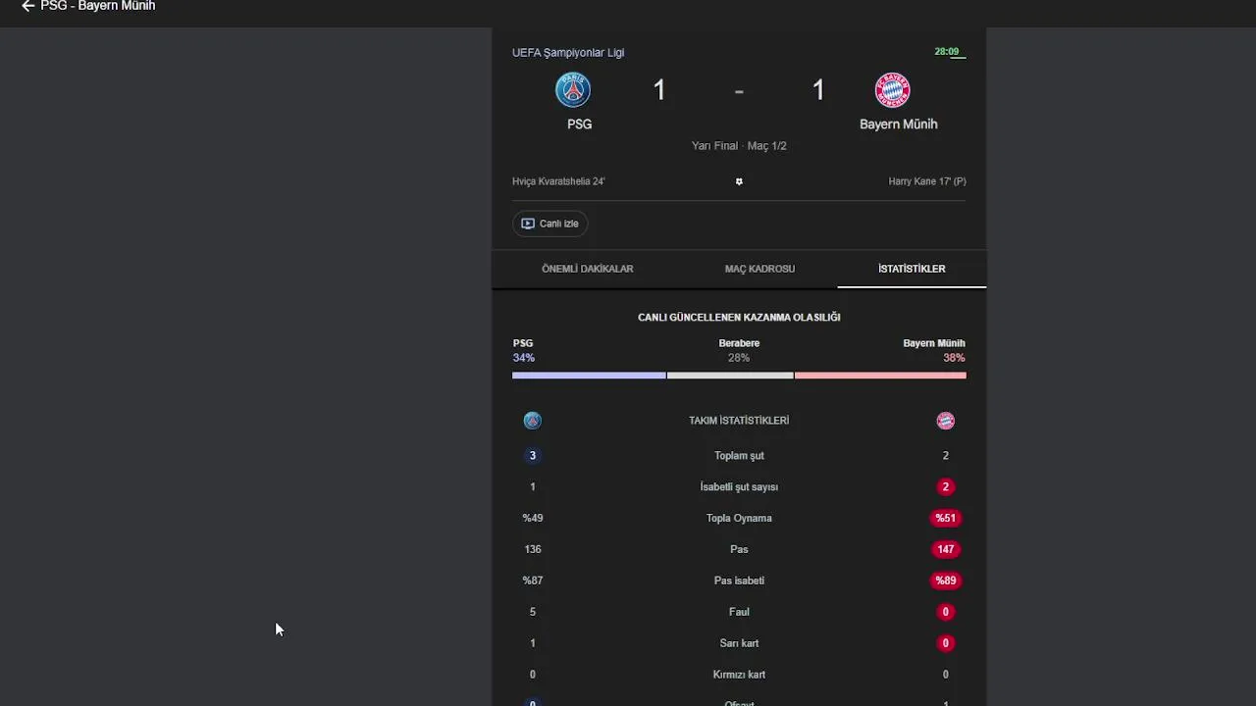Click the Bayern Münih team name
The height and width of the screenshot is (706, 1256).
[898, 125]
